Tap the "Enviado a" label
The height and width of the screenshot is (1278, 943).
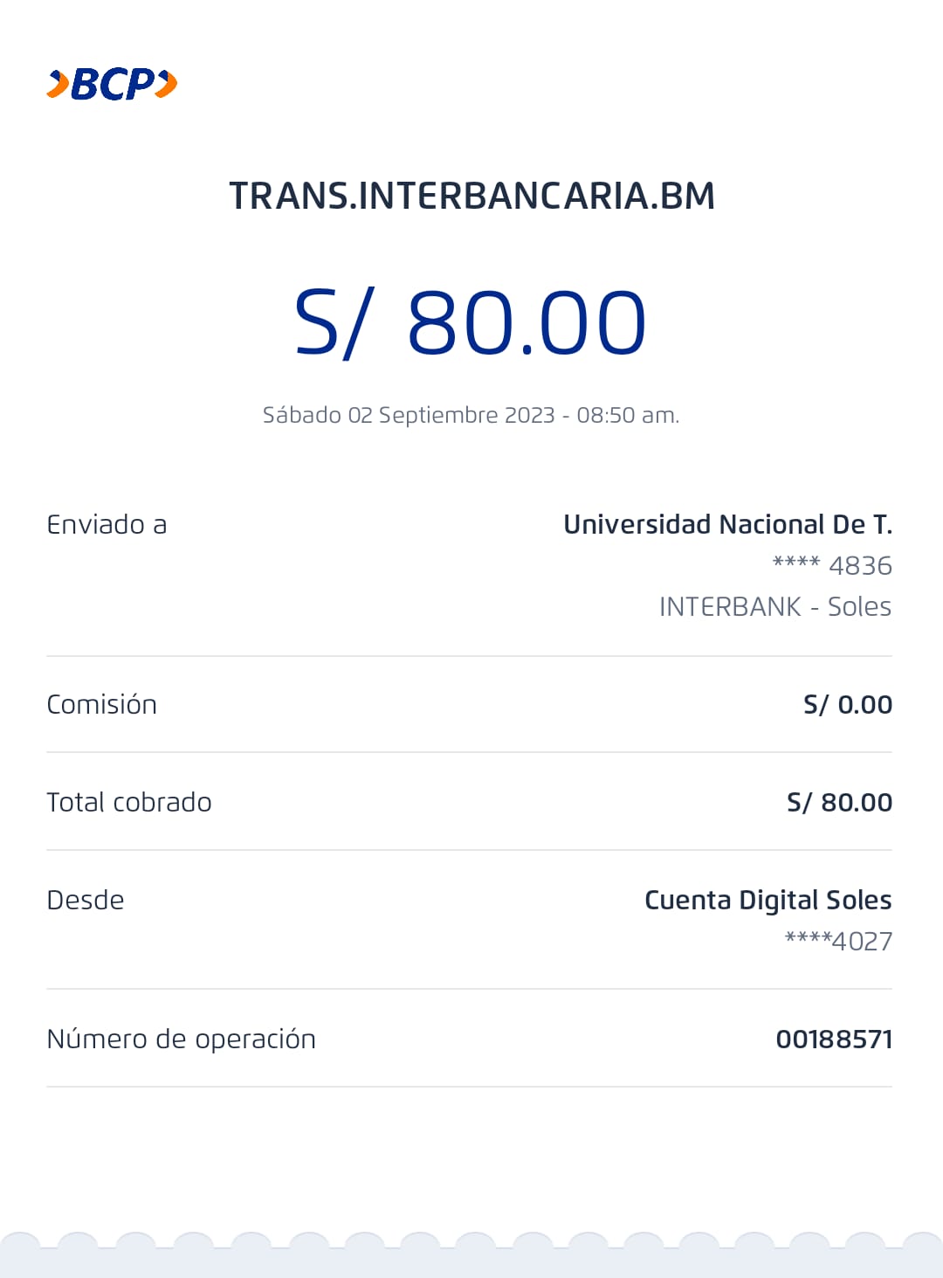pos(107,524)
